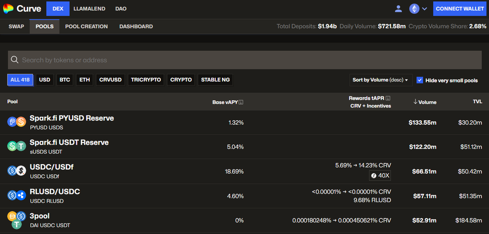The height and width of the screenshot is (234, 489).
Task: Click the Rewards tAPR info icon
Action: [x=388, y=98]
